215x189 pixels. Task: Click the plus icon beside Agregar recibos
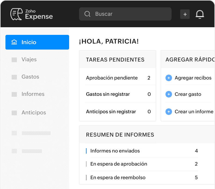[x=169, y=78]
